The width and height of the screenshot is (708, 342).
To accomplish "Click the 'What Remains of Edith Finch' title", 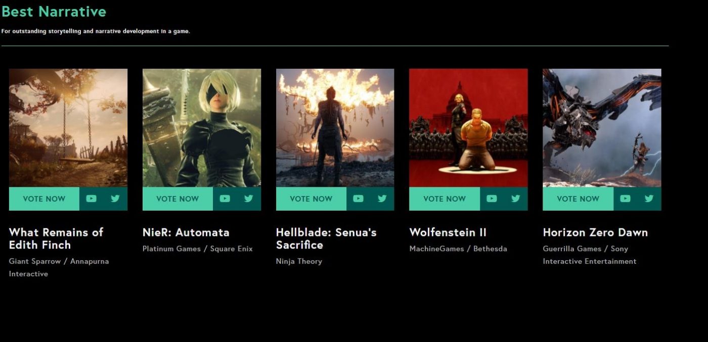I will [x=56, y=238].
